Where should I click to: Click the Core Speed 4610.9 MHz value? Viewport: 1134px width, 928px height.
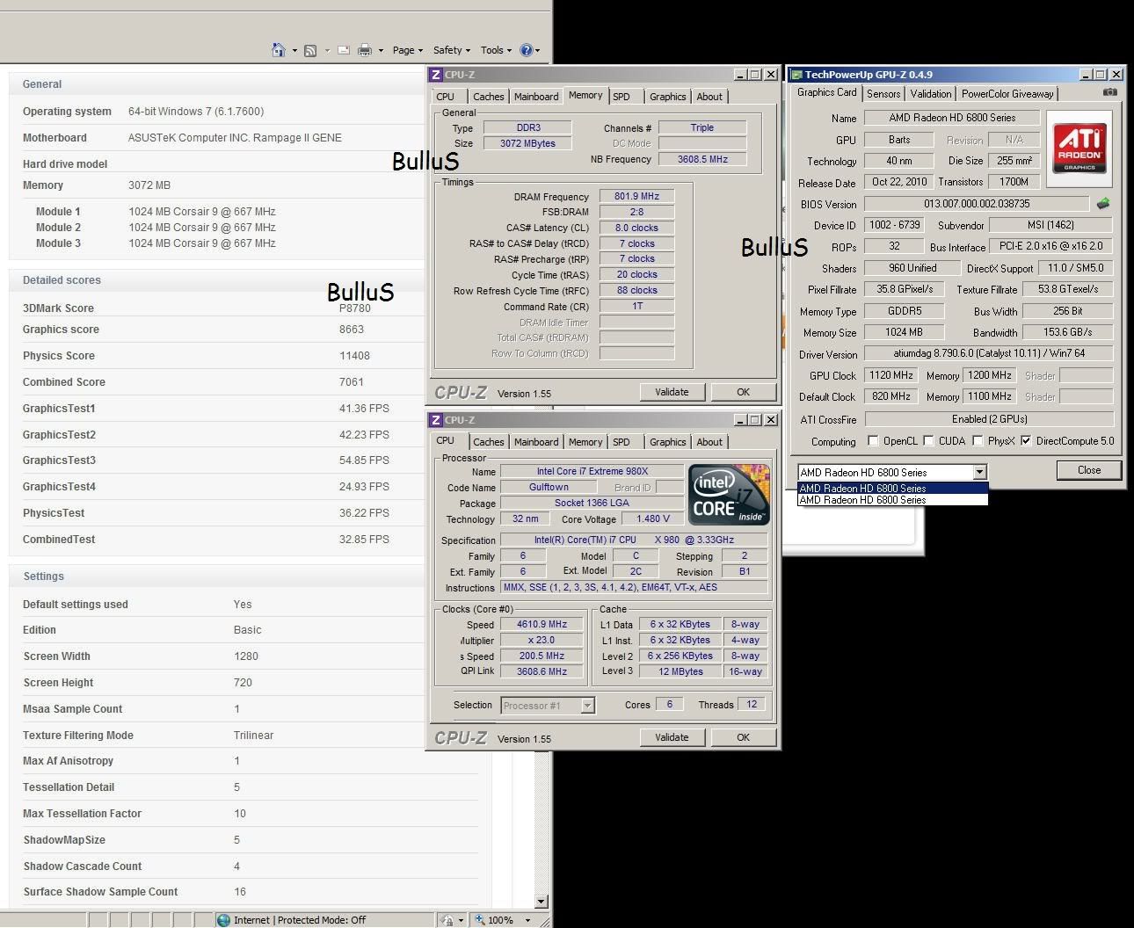coord(542,624)
